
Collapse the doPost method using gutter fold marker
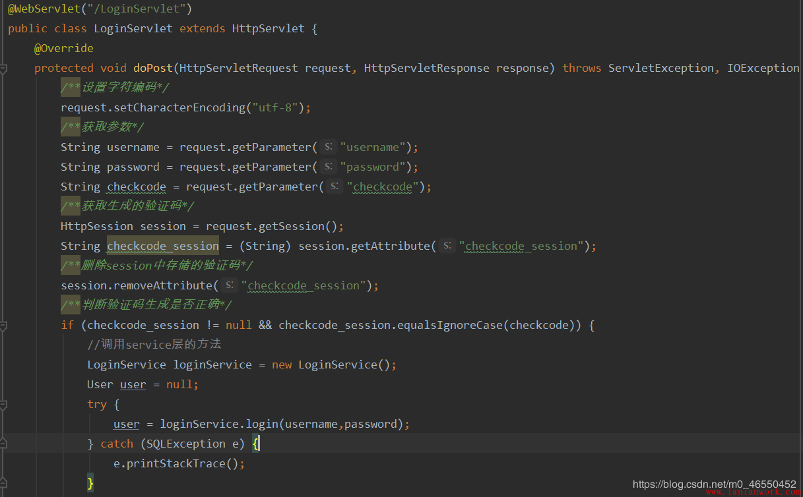pos(3,69)
